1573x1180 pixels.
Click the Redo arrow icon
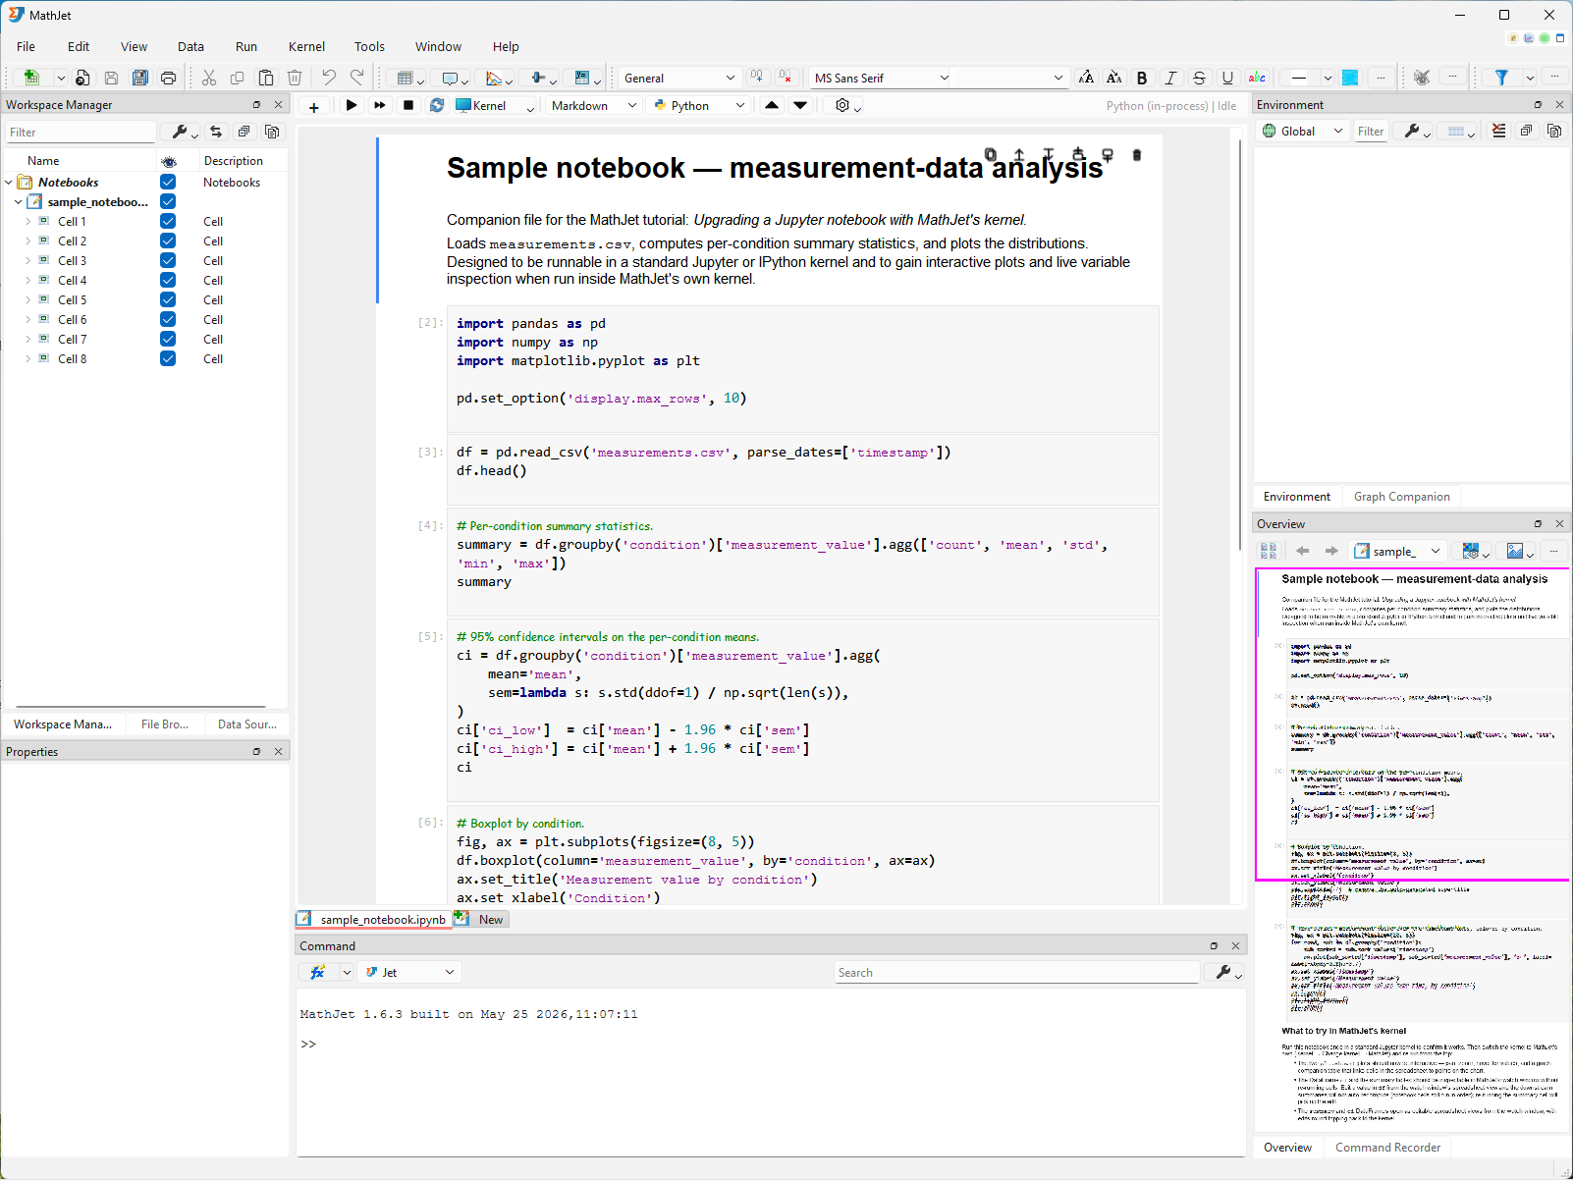[357, 78]
